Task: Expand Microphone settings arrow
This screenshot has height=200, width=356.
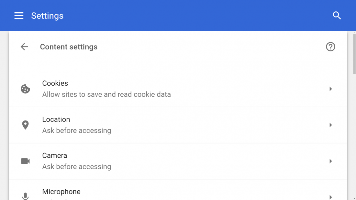Action: 330,197
